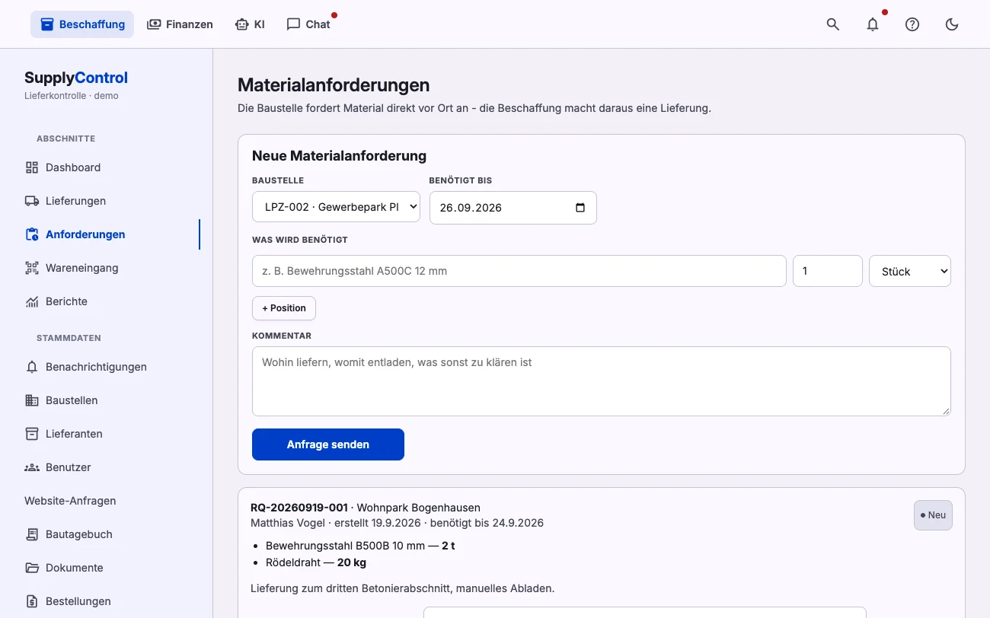Click the Beschaffung archive box icon
The height and width of the screenshot is (618, 990).
pyautogui.click(x=47, y=24)
